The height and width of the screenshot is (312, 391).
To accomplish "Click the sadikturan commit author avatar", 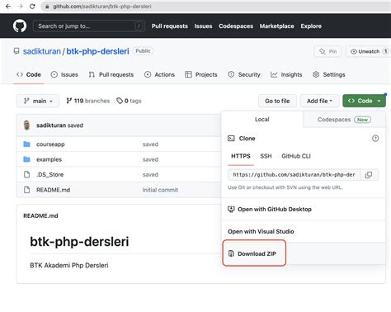I will click(x=26, y=125).
